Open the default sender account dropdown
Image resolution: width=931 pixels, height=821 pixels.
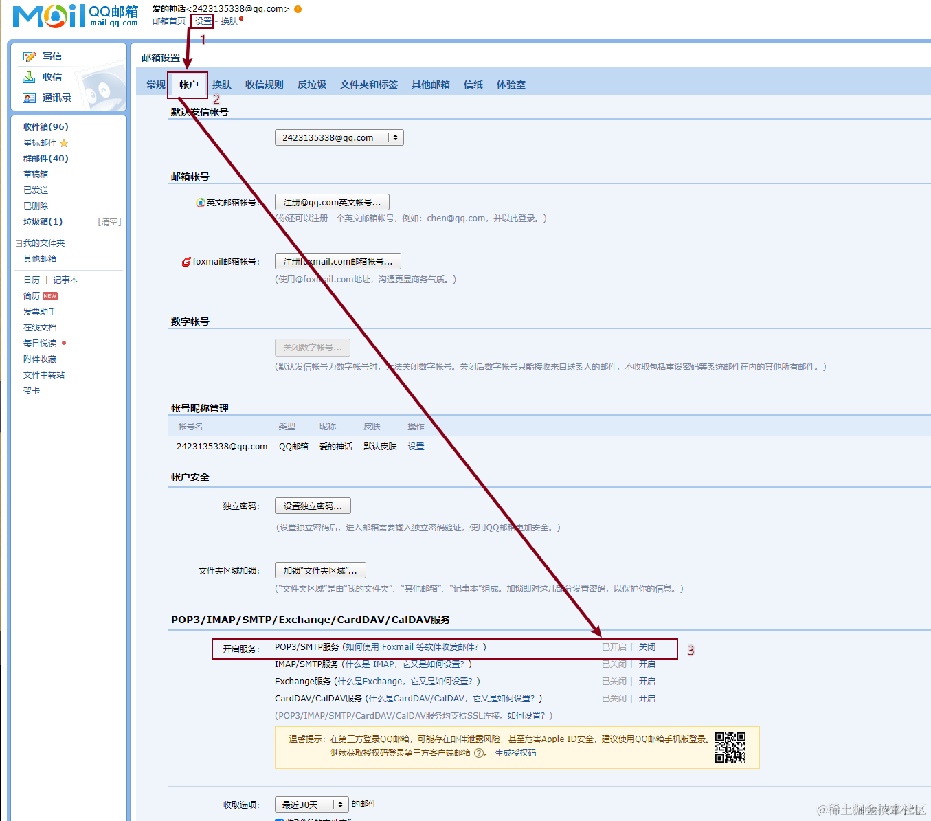click(x=339, y=137)
